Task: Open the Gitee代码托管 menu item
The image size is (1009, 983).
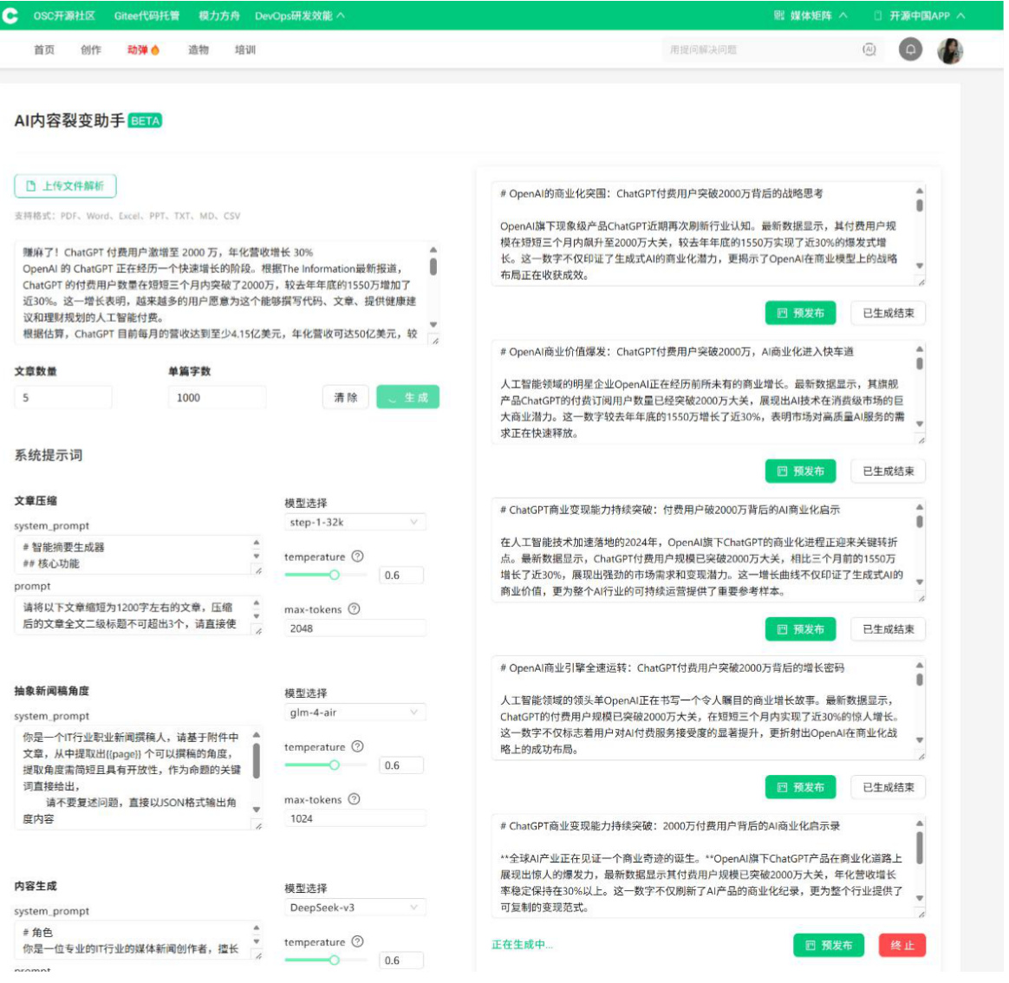Action: coord(148,16)
